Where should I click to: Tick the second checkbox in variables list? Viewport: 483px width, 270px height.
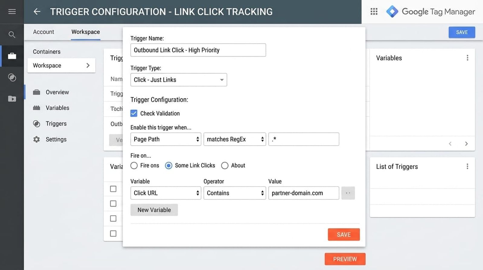113,204
